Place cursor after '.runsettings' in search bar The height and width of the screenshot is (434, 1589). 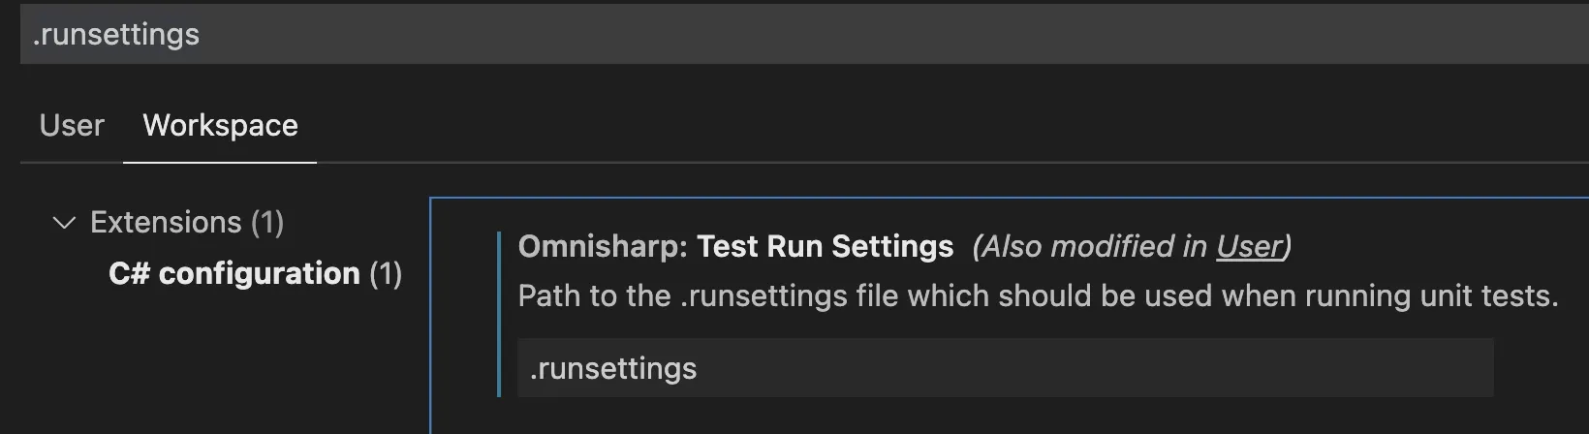coord(202,35)
